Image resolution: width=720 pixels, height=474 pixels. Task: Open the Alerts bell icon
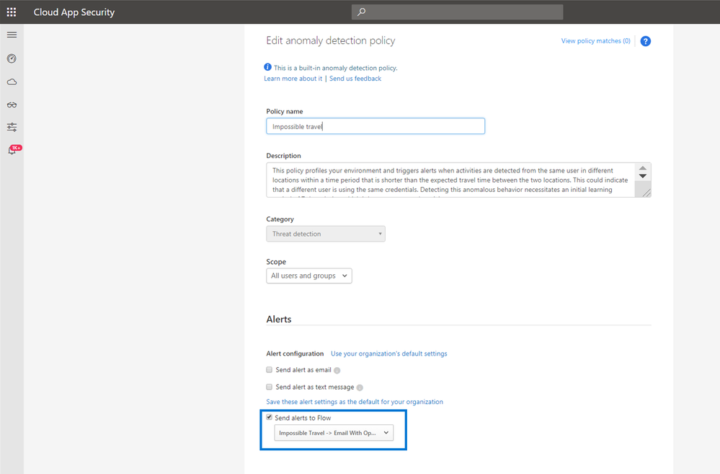[12, 150]
